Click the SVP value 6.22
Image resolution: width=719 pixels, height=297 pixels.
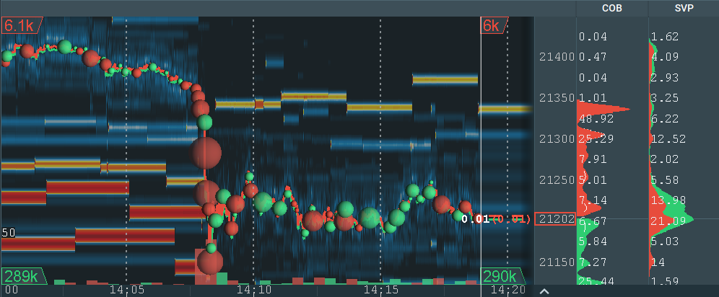click(664, 118)
